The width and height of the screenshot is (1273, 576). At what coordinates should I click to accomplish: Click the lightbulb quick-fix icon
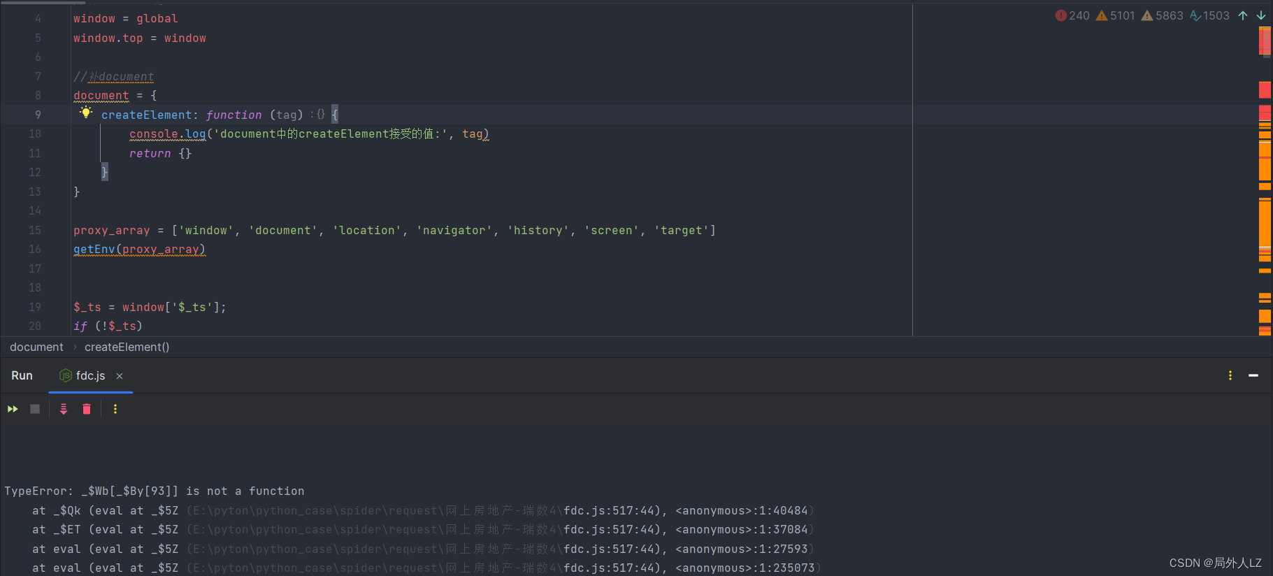(86, 113)
